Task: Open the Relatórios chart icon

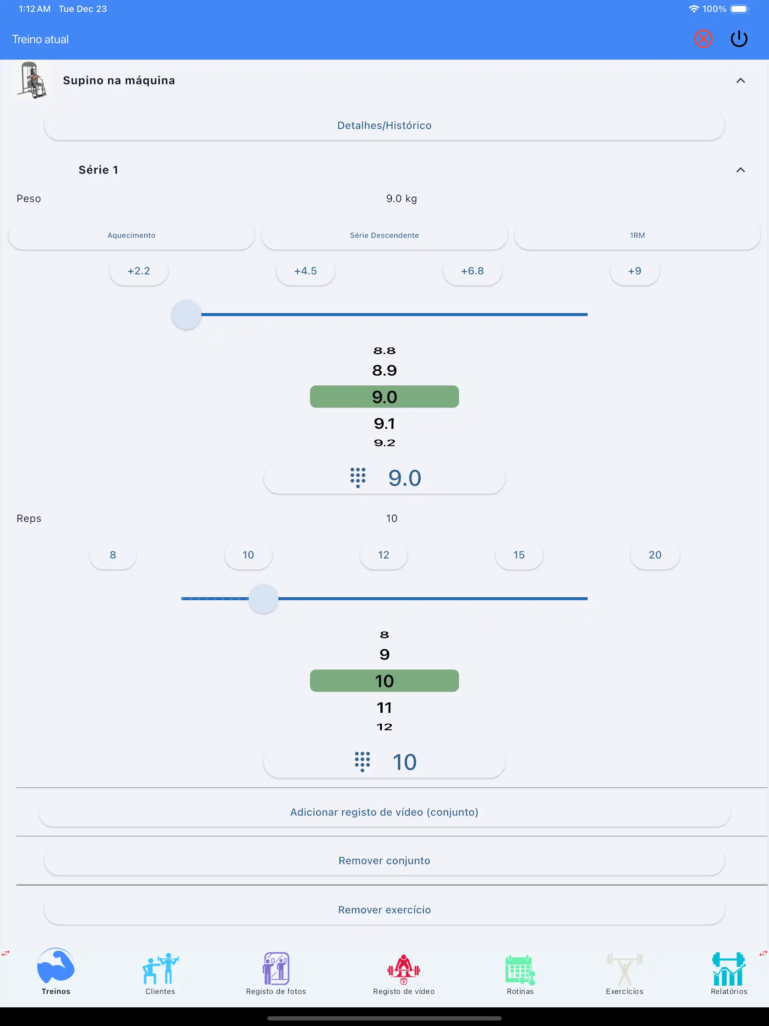Action: tap(728, 969)
